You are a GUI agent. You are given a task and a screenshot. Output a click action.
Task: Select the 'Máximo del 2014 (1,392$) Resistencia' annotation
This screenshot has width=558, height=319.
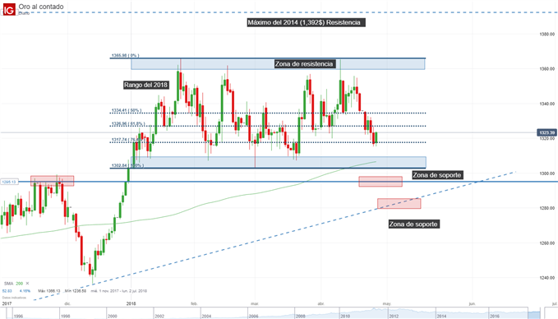tap(306, 22)
